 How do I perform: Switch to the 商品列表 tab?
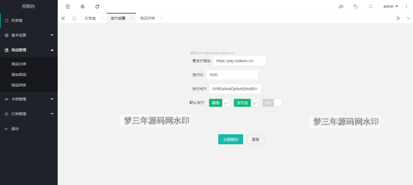tap(148, 19)
